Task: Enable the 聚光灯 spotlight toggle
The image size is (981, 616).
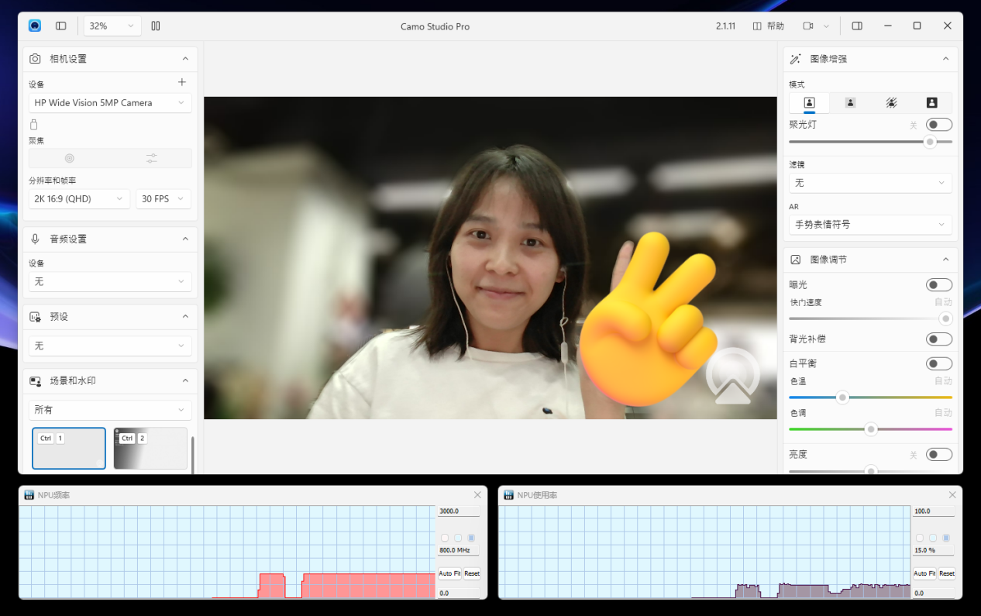Action: click(938, 125)
